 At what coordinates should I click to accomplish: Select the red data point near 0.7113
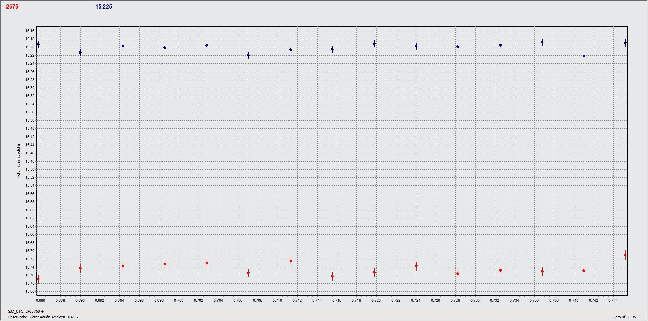[291, 261]
